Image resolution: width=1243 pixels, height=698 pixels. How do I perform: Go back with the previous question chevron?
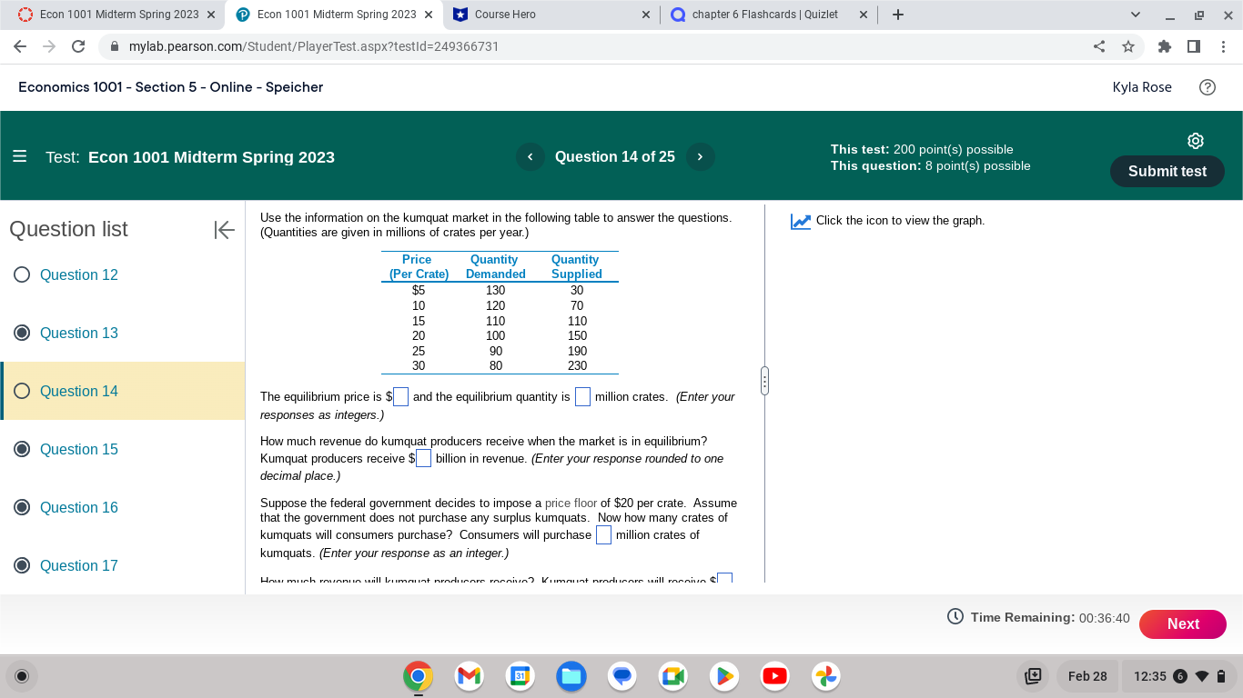[x=530, y=156]
